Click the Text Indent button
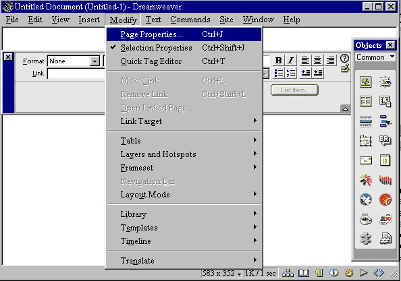Screen dimensions: 401x281 pos(318,73)
